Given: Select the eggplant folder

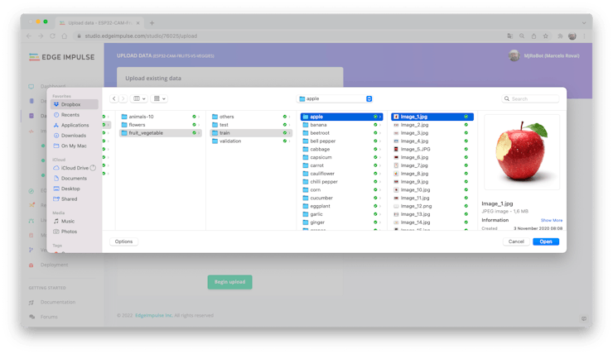Looking at the screenshot, I should [341, 206].
